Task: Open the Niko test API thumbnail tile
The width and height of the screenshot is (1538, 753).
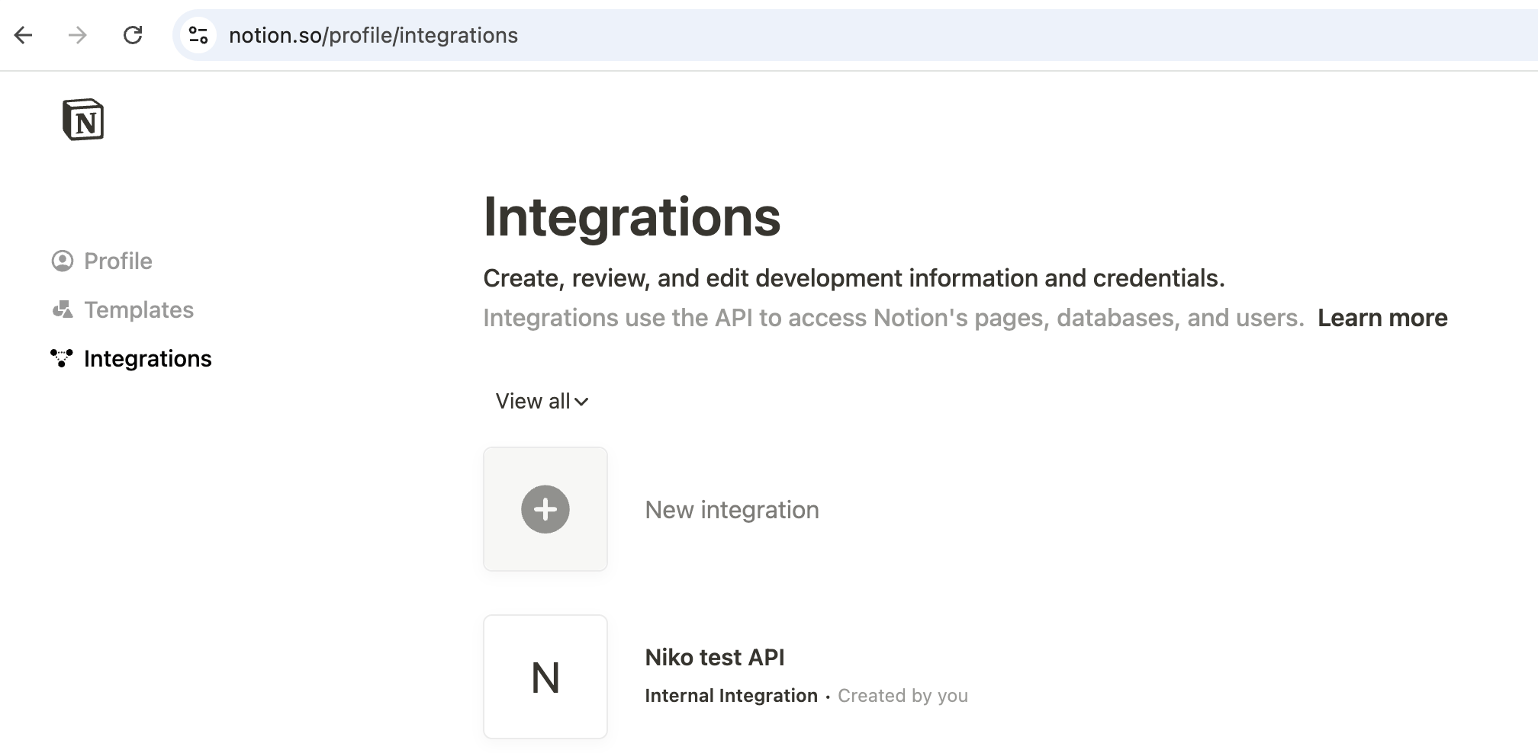Action: pyautogui.click(x=545, y=677)
